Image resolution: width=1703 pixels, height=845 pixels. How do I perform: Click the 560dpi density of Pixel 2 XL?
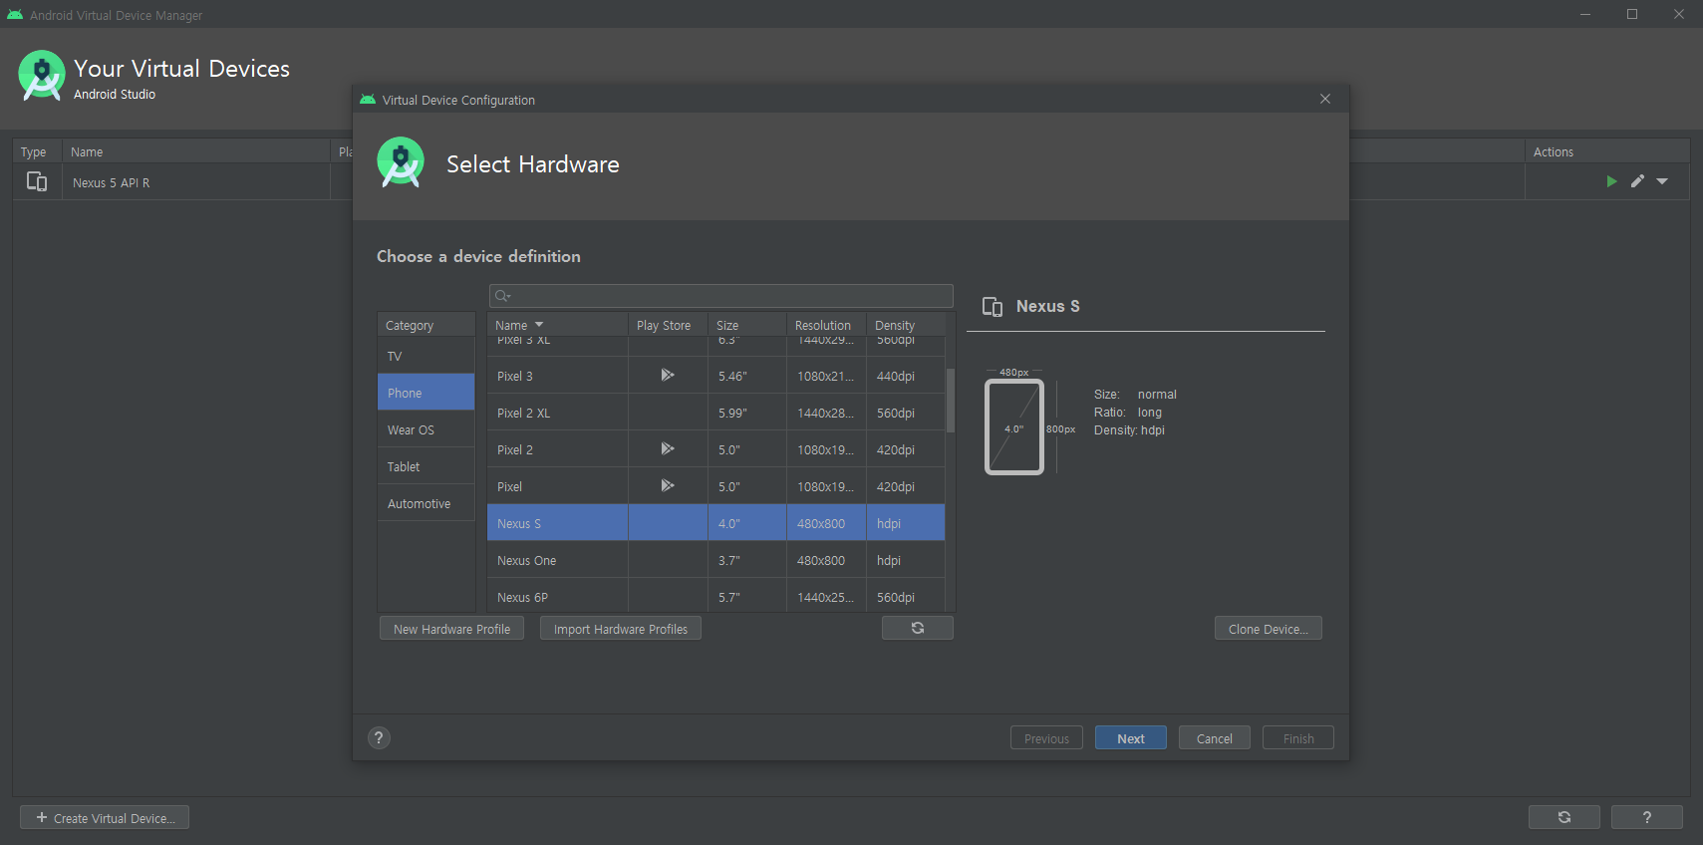point(896,413)
